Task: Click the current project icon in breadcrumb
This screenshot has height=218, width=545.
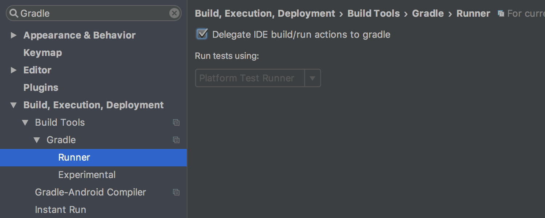Action: (x=501, y=14)
